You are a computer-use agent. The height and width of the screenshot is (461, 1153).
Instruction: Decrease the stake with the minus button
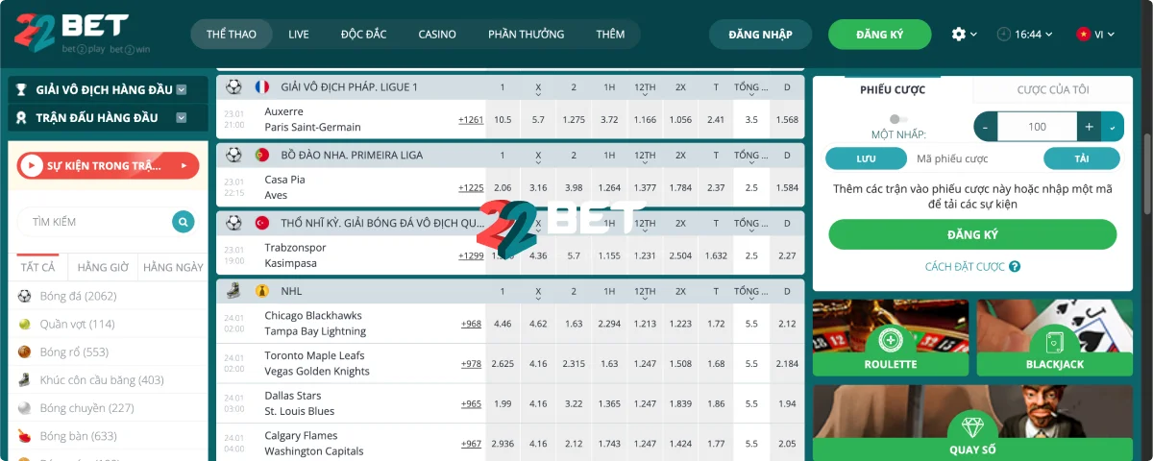[986, 127]
